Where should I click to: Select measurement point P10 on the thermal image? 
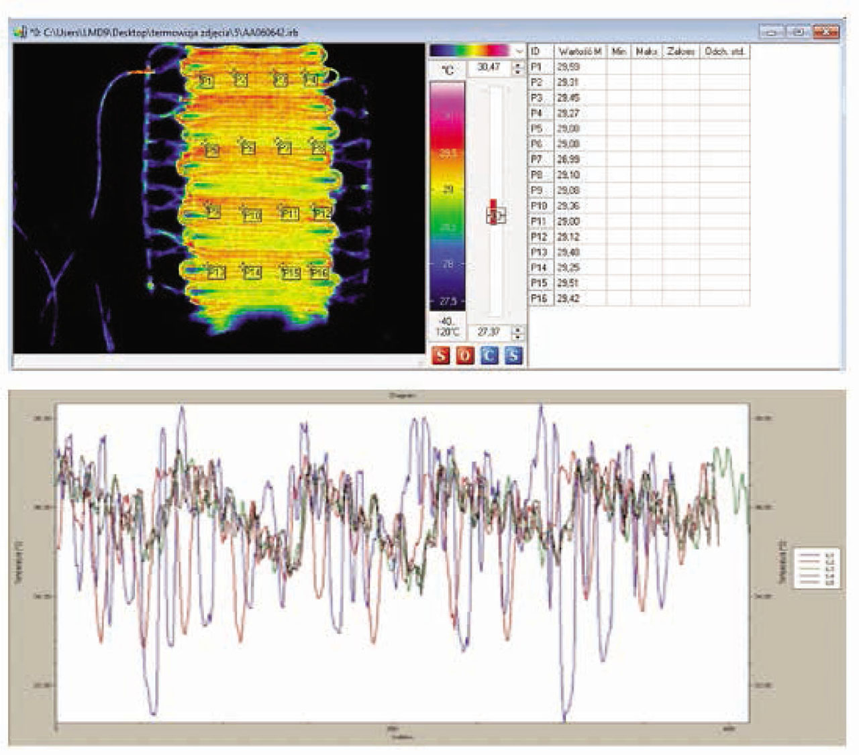pyautogui.click(x=252, y=215)
